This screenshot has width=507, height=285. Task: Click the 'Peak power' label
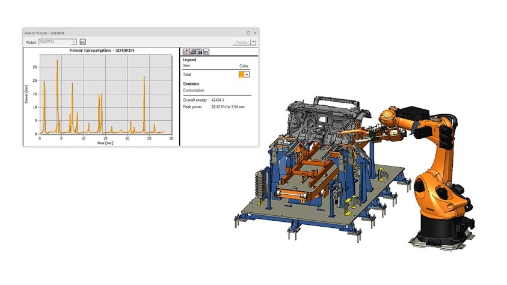[192, 106]
